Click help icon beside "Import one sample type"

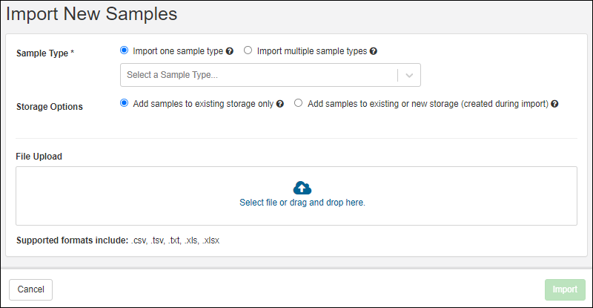(x=230, y=52)
